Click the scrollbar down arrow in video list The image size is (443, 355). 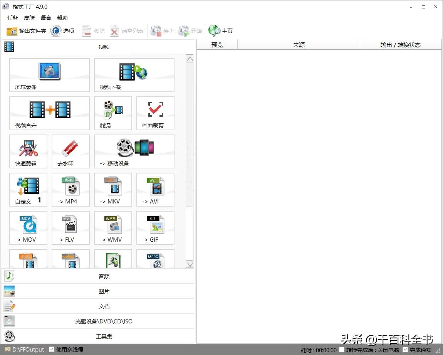tap(190, 264)
